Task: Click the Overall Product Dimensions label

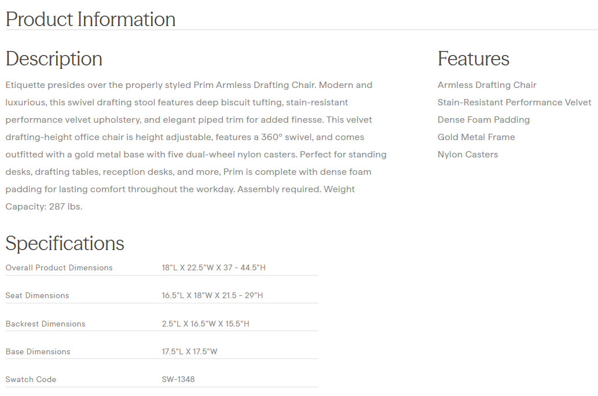Action: tap(59, 267)
